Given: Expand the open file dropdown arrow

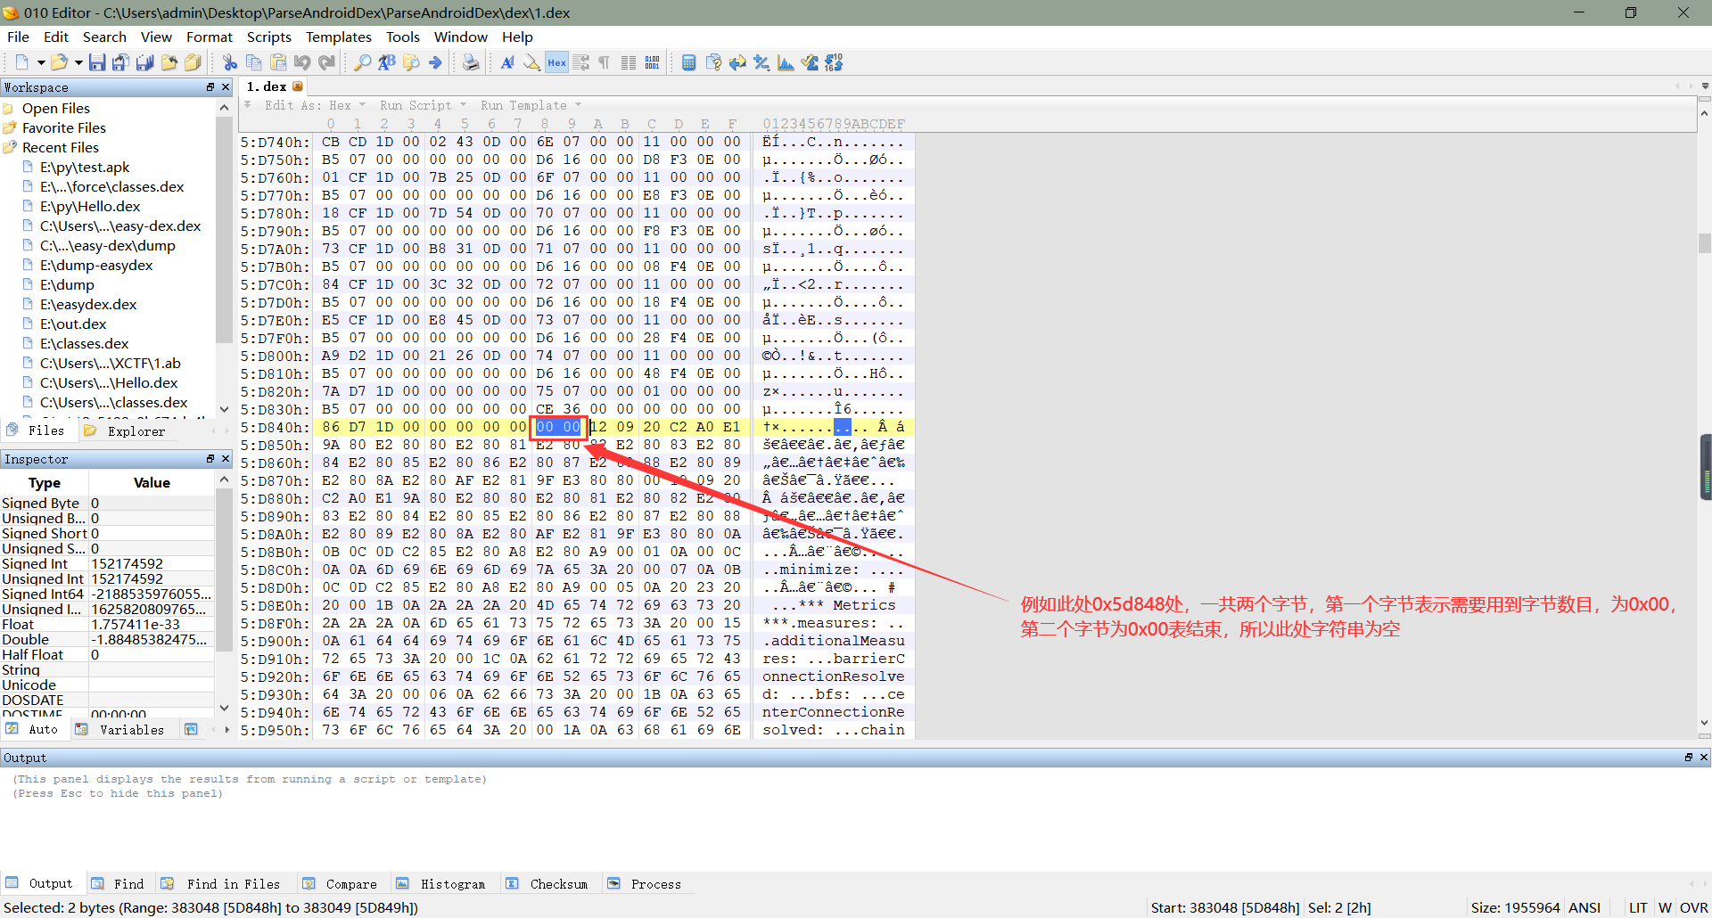Looking at the screenshot, I should [x=78, y=62].
